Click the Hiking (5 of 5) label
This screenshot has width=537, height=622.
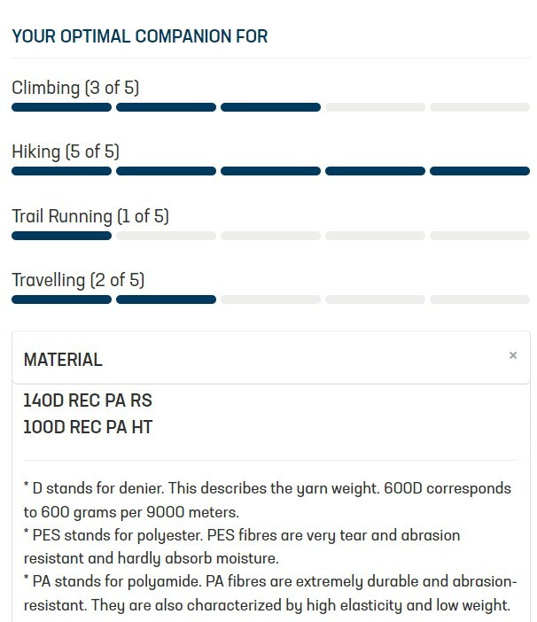(x=66, y=152)
